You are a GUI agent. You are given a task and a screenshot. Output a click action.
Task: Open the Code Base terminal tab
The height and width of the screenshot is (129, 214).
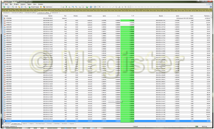pos(57,124)
